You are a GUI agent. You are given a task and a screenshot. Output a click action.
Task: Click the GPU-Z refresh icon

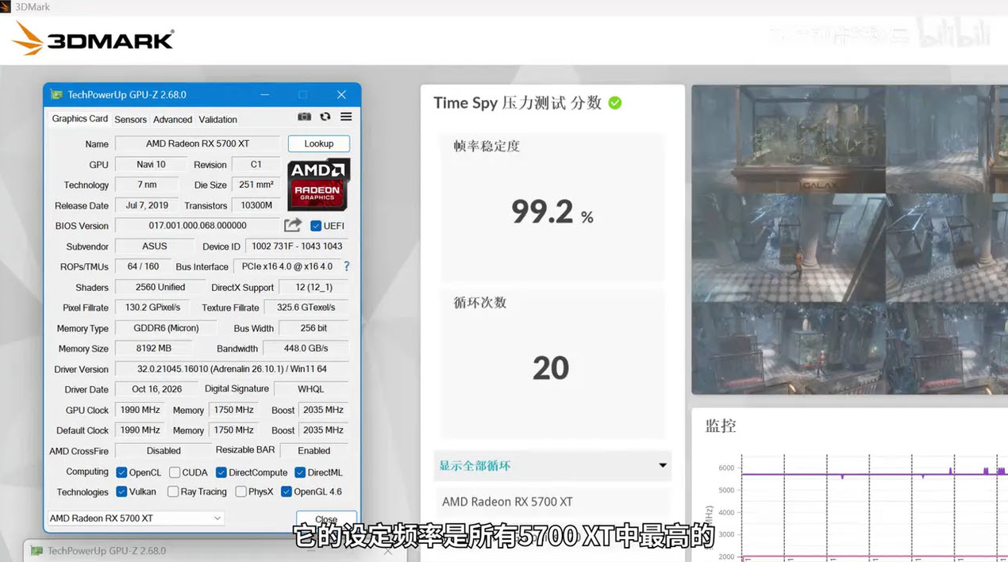(325, 117)
